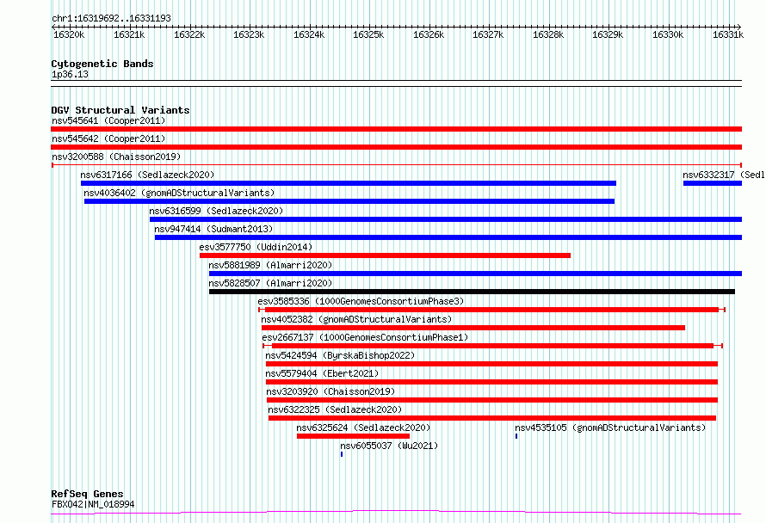Image resolution: width=766 pixels, height=523 pixels.
Task: Click the blue bar of nsv947414
Action: [448, 237]
